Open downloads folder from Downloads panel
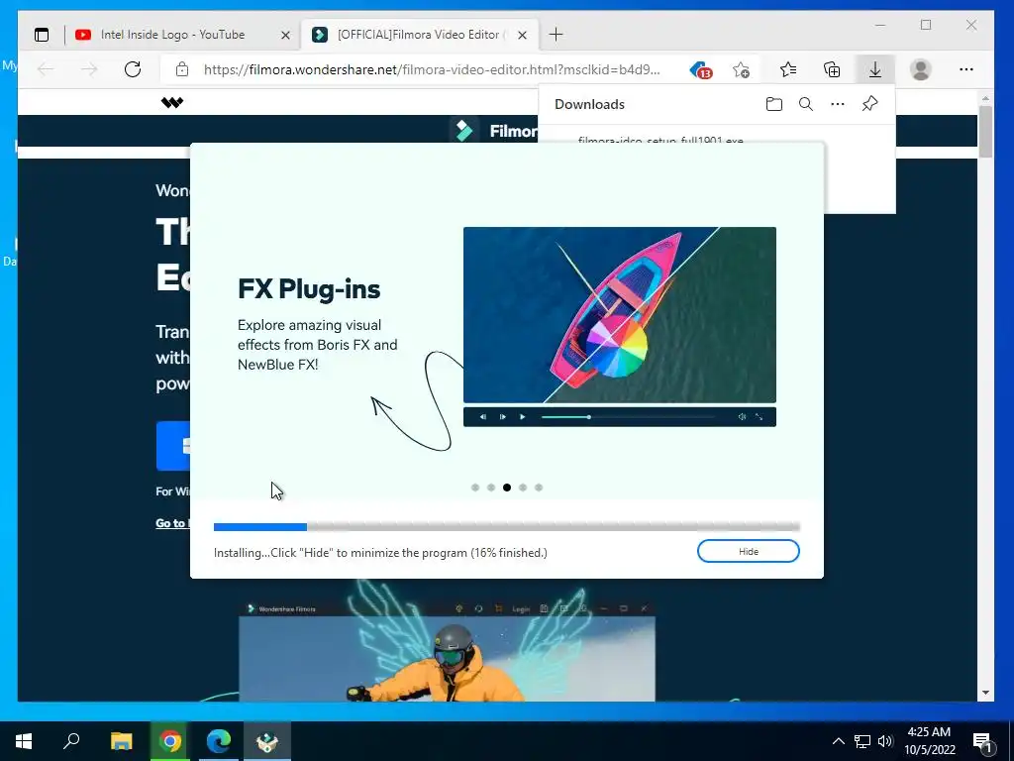 [774, 104]
